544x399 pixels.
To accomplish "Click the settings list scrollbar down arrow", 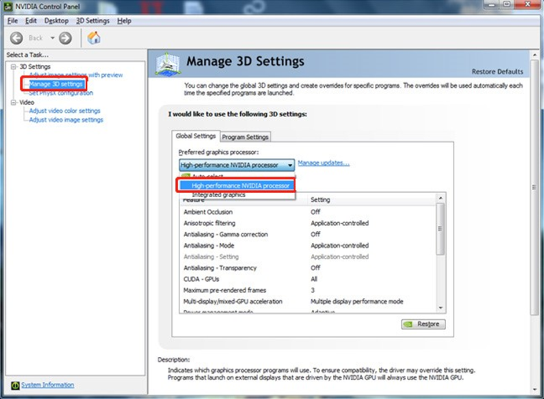I will click(x=440, y=308).
